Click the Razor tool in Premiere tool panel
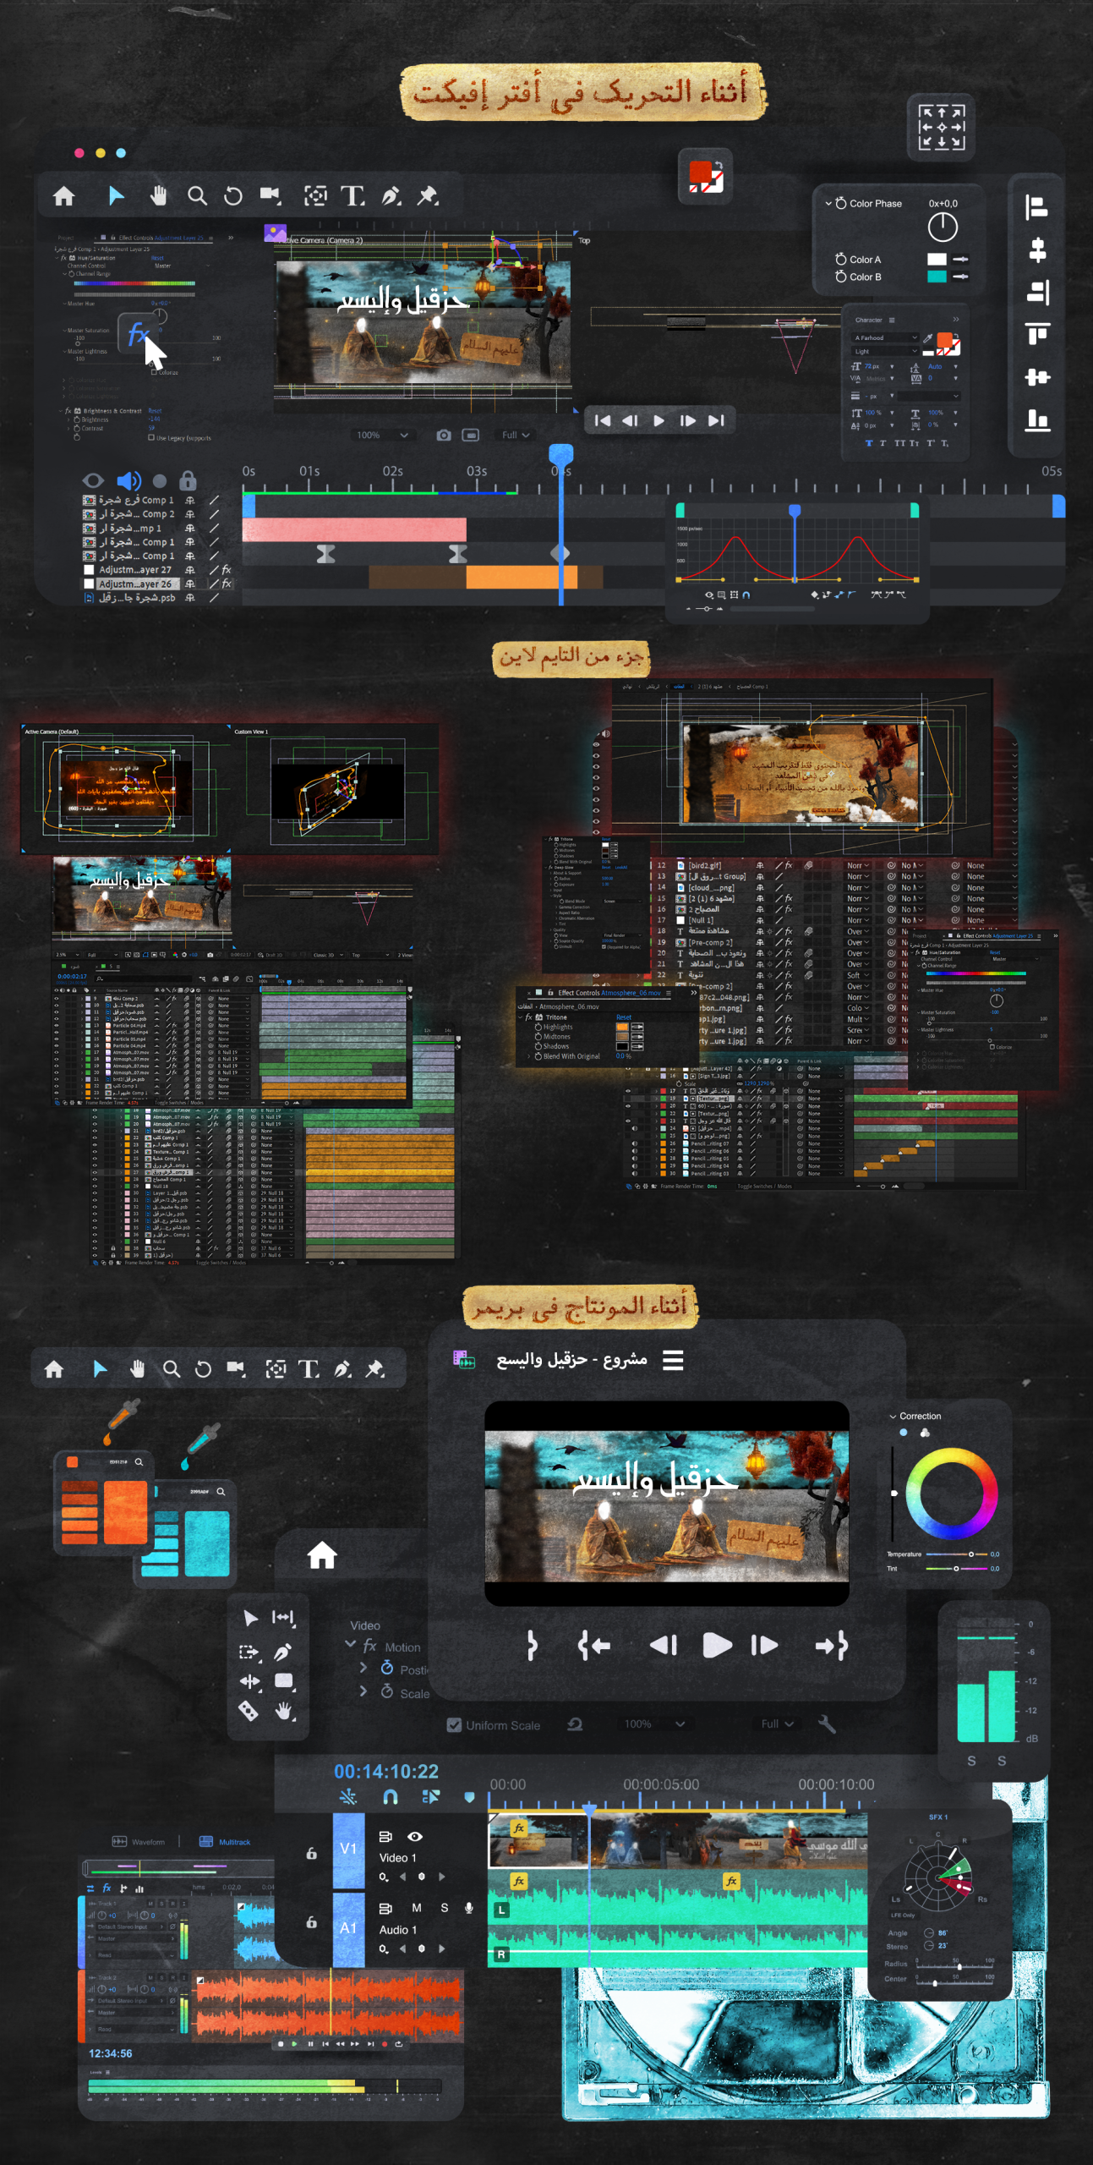 [x=248, y=1711]
